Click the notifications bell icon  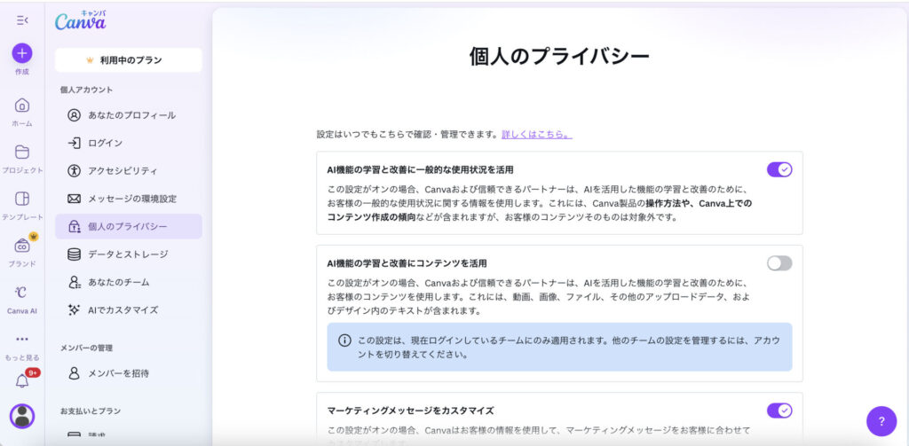coord(22,382)
